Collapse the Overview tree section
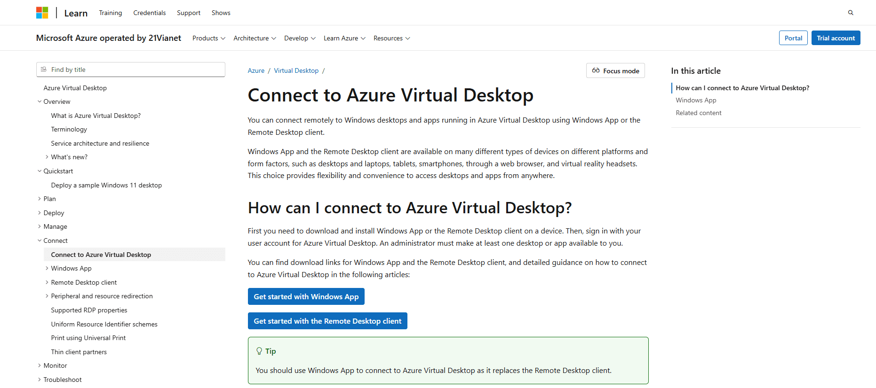Viewport: 876px width, 388px height. 40,101
